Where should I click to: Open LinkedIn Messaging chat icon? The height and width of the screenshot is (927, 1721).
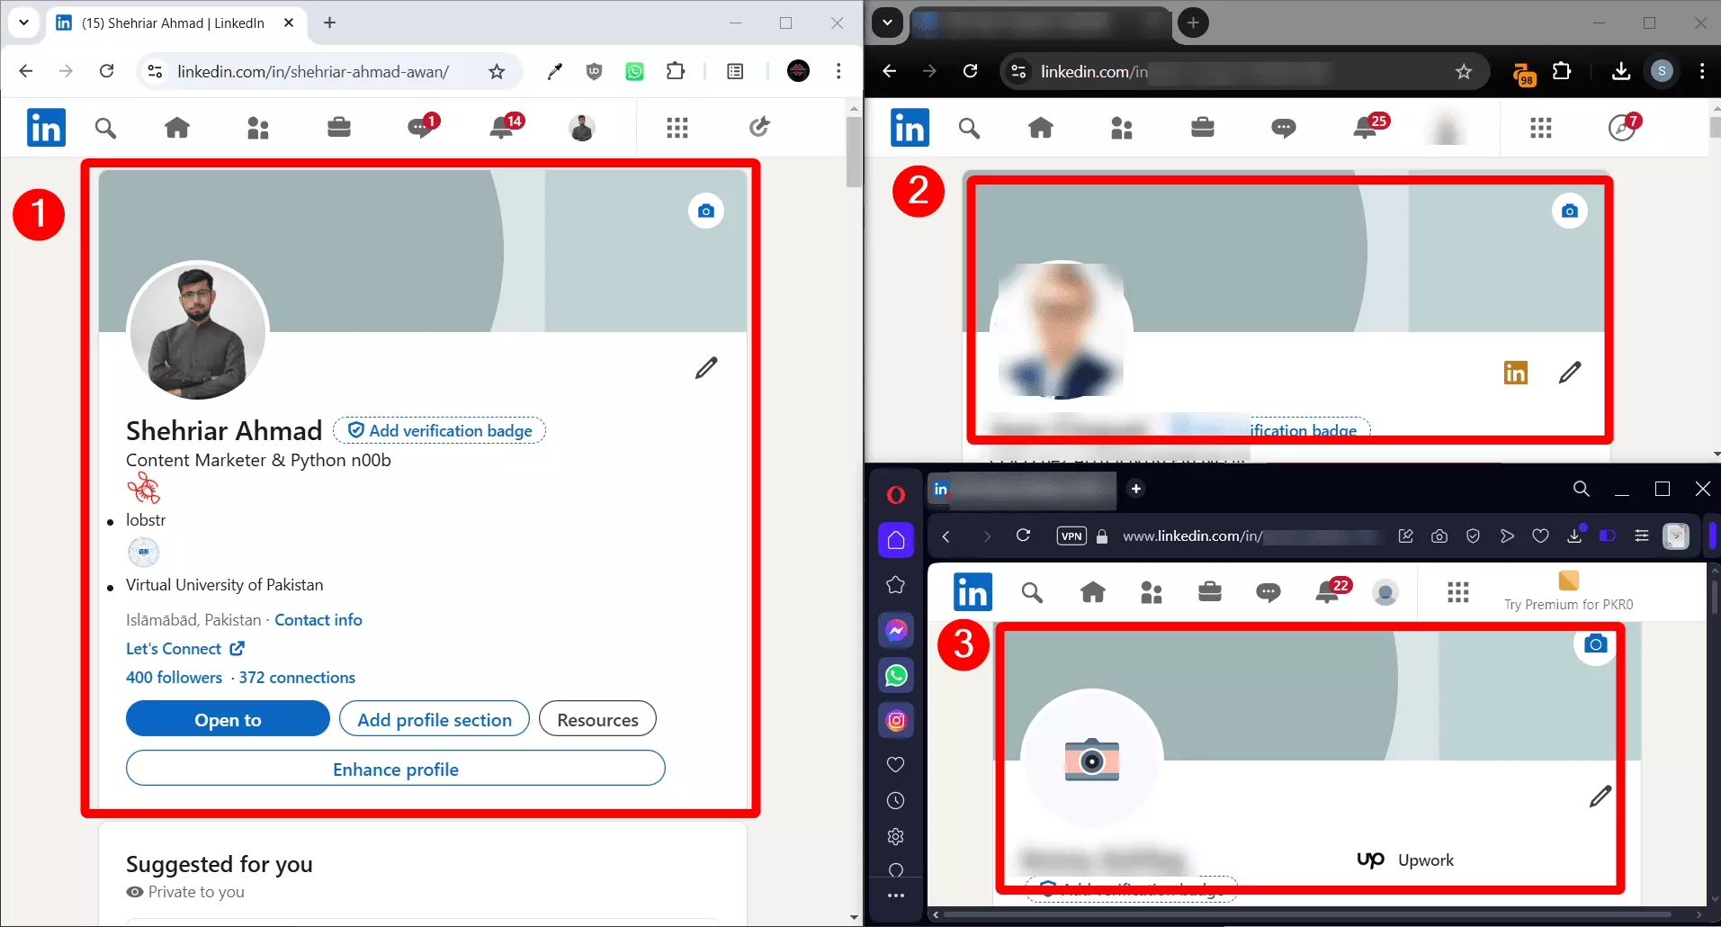[x=420, y=127]
